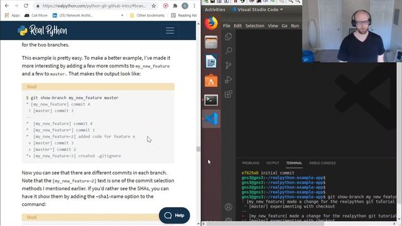Open the Chrome profile avatar
The height and width of the screenshot is (226, 402).
(185, 6)
